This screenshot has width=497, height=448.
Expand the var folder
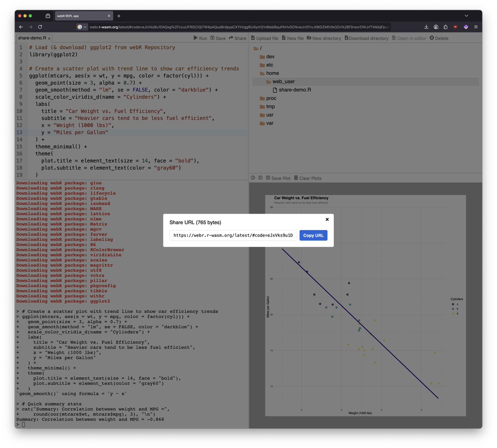(x=266, y=123)
